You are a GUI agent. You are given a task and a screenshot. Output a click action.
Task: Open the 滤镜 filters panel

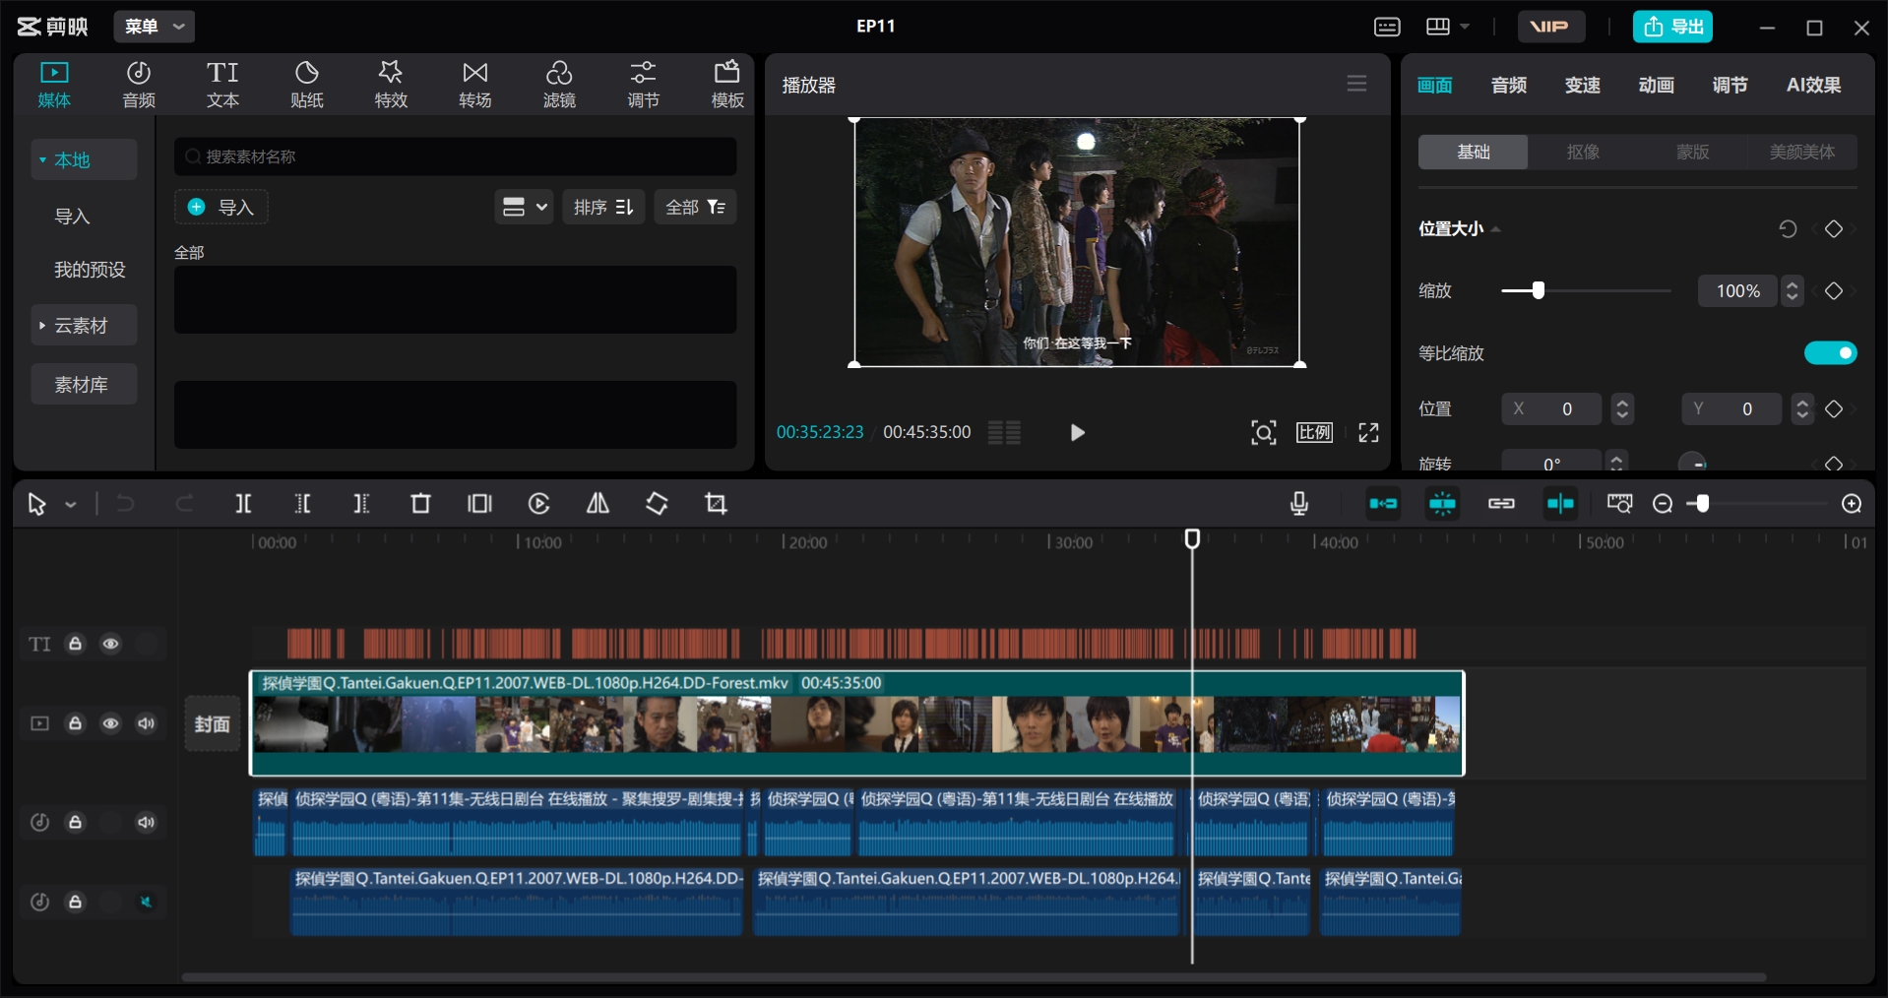pyautogui.click(x=559, y=85)
